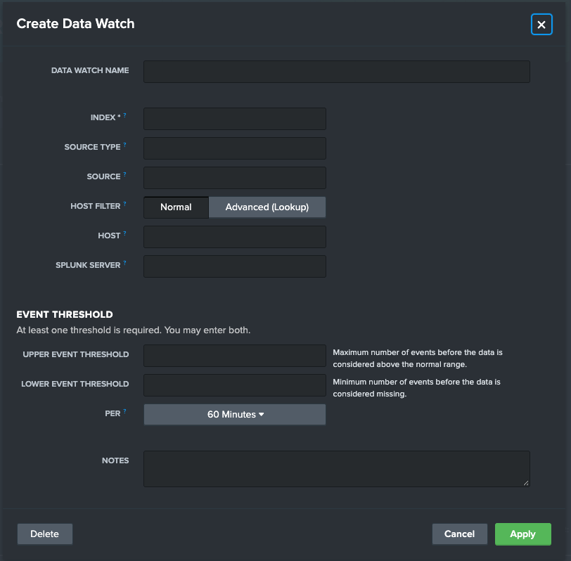The height and width of the screenshot is (561, 571).
Task: Open the 60 Minutes period dropdown
Action: click(x=235, y=414)
